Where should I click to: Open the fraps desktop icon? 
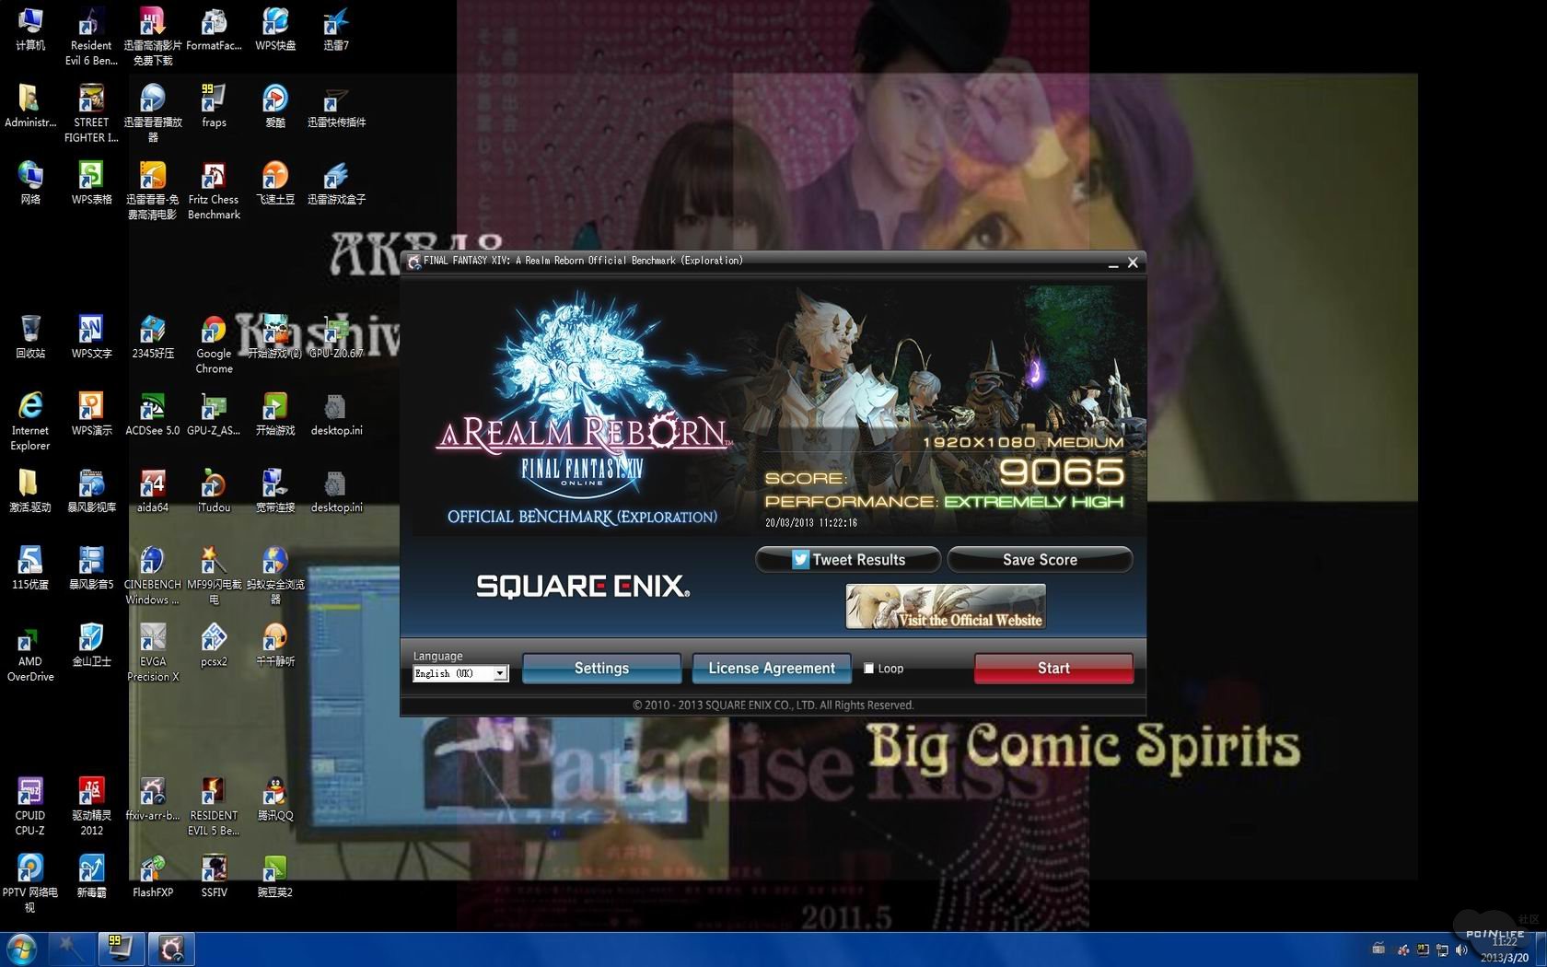pos(214,104)
